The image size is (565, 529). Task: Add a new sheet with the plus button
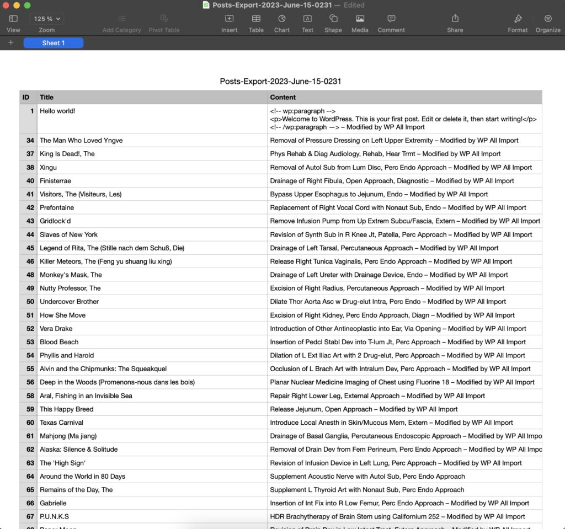click(x=10, y=42)
